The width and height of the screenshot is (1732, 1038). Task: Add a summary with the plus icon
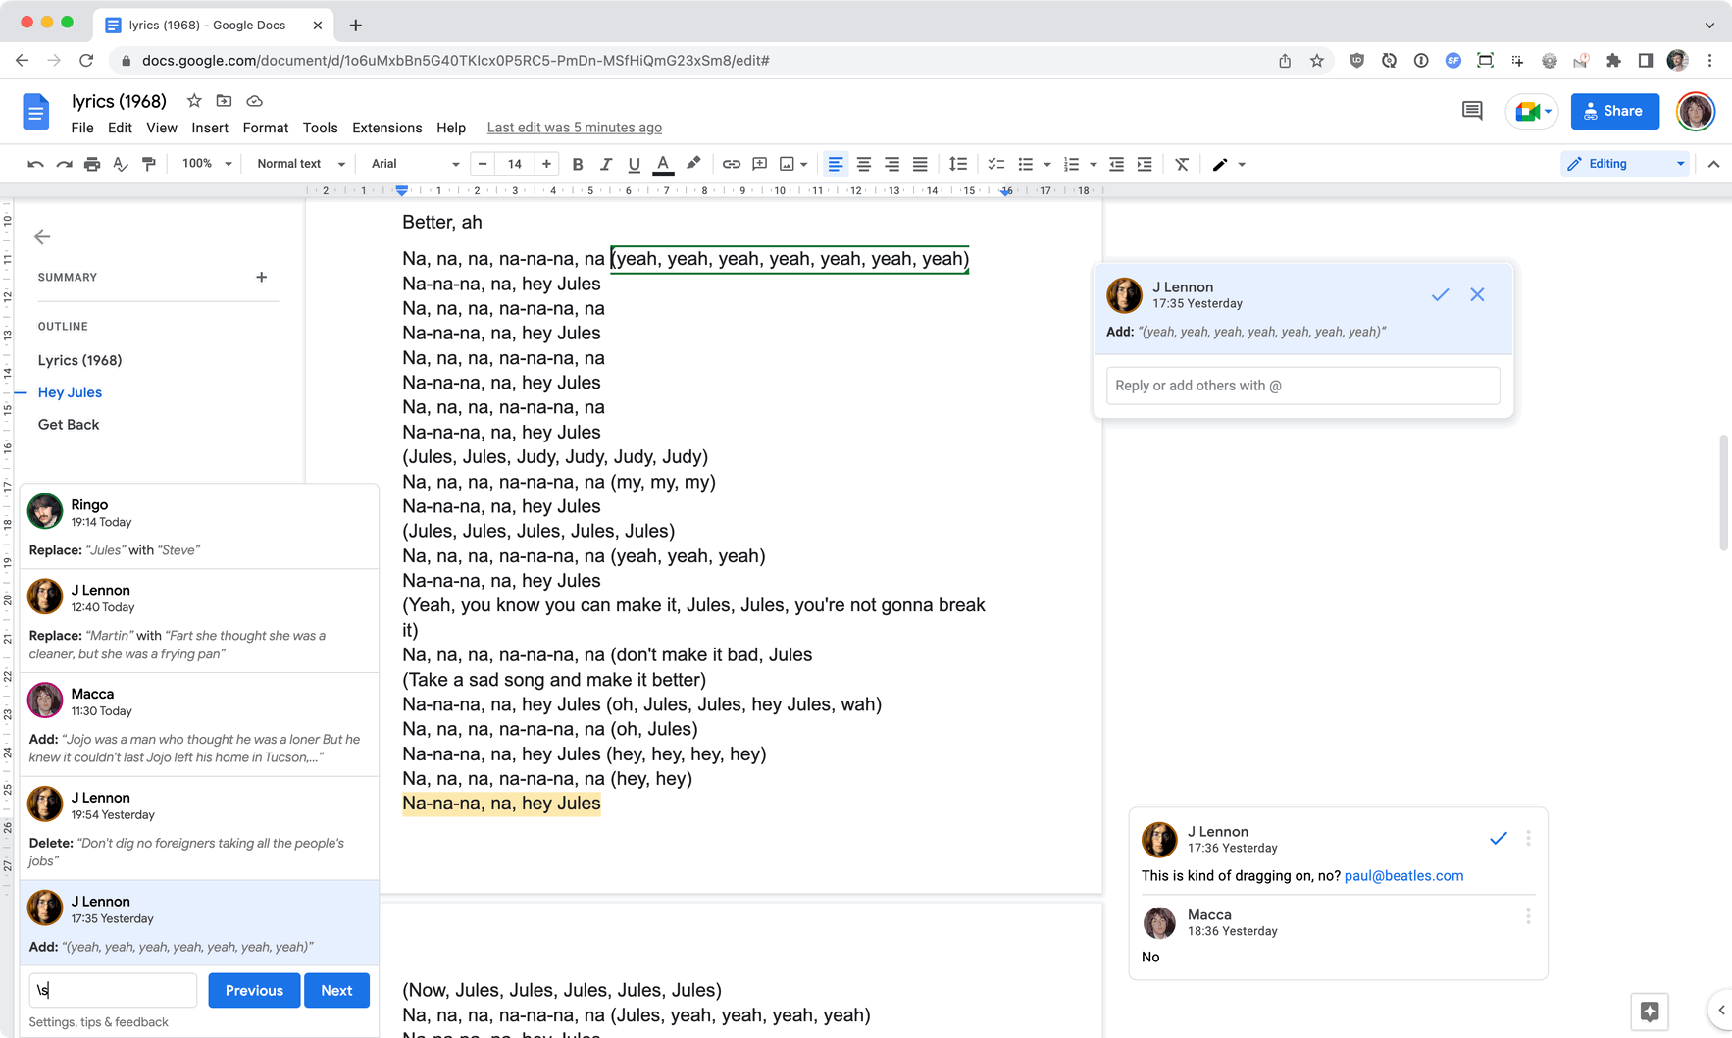[261, 277]
